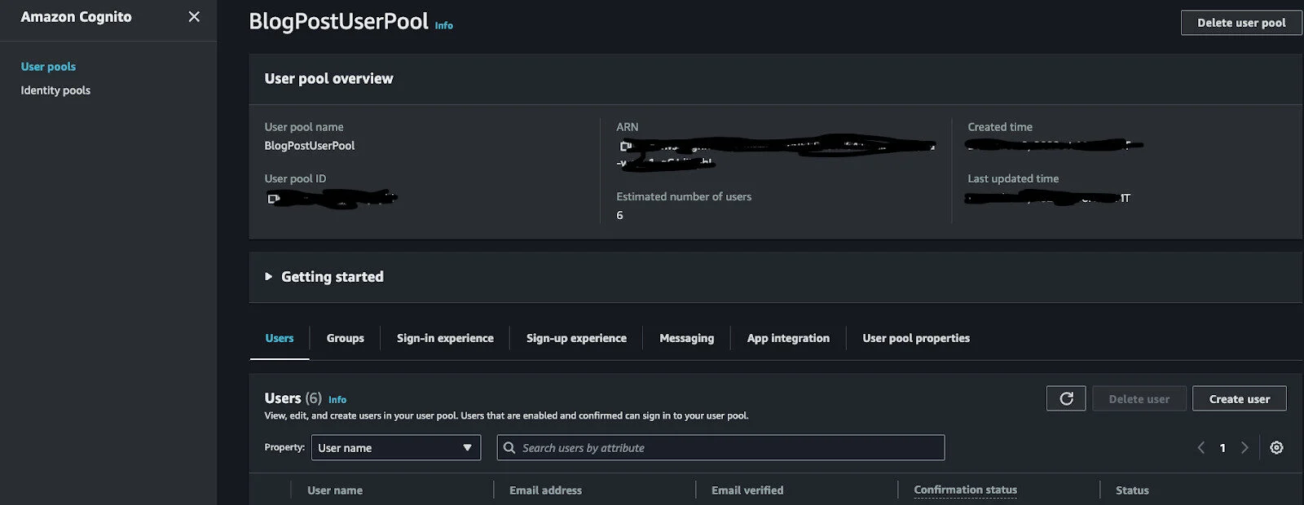
Task: Go to the next page of users
Action: pos(1244,447)
